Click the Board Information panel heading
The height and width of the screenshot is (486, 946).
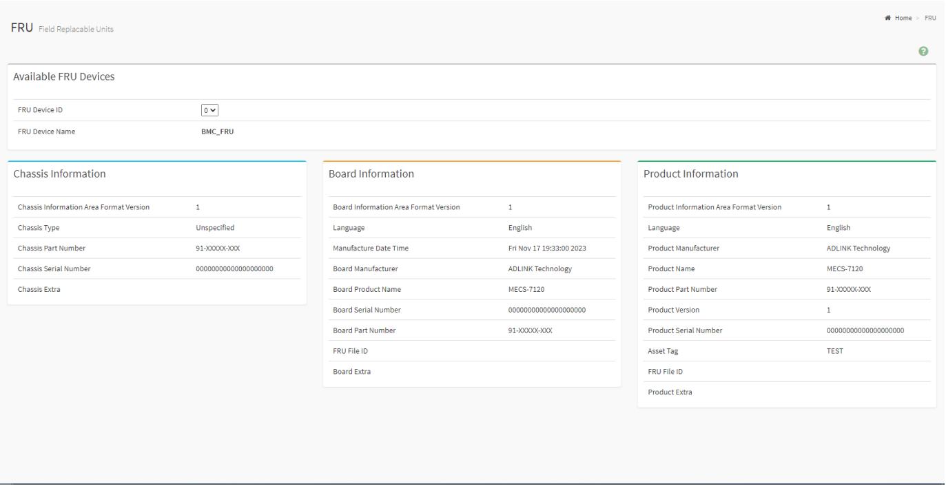[x=371, y=173]
